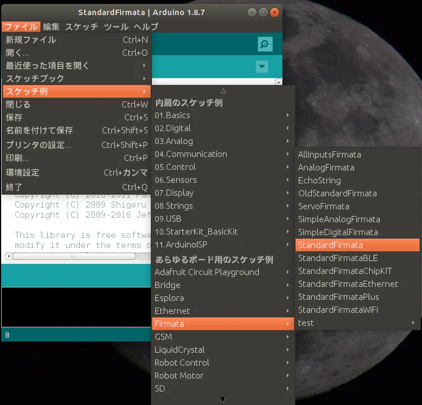Viewport: 422px width, 405px height.
Task: Open ServoFirmata example sketch
Action: 357,206
